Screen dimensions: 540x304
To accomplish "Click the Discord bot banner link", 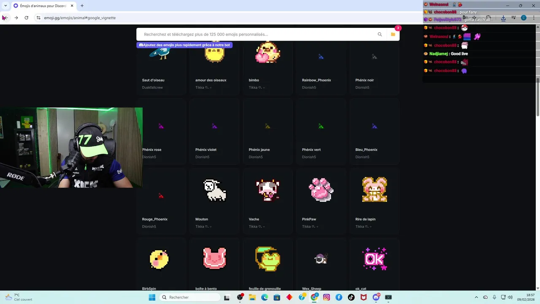I will click(x=184, y=45).
